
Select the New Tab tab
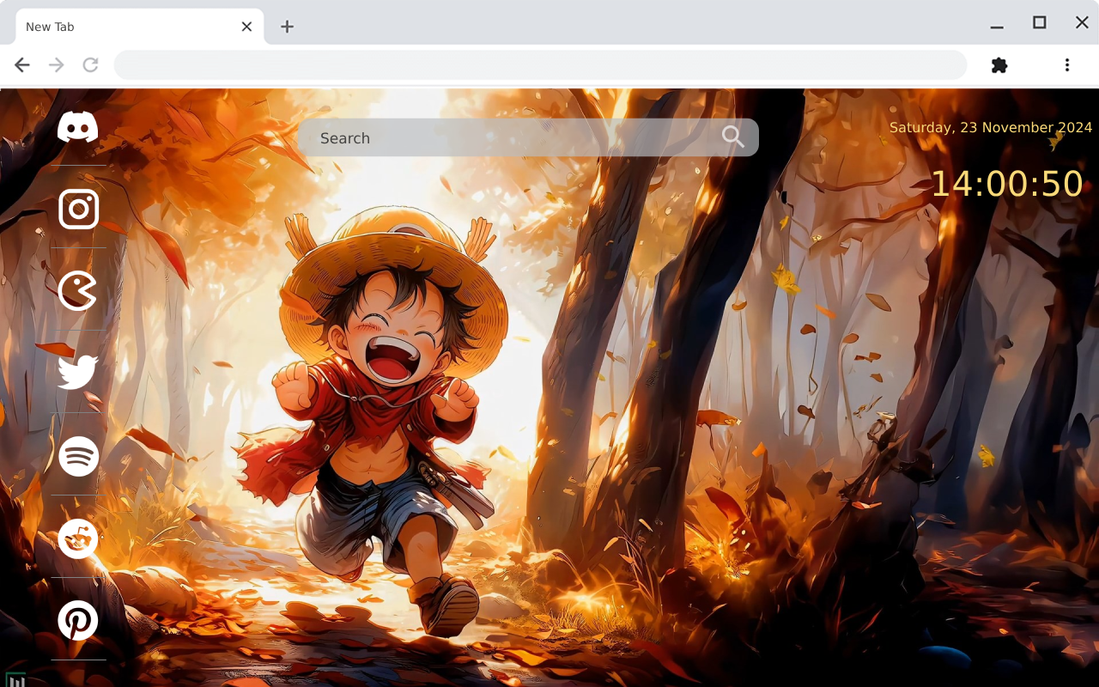pos(140,27)
